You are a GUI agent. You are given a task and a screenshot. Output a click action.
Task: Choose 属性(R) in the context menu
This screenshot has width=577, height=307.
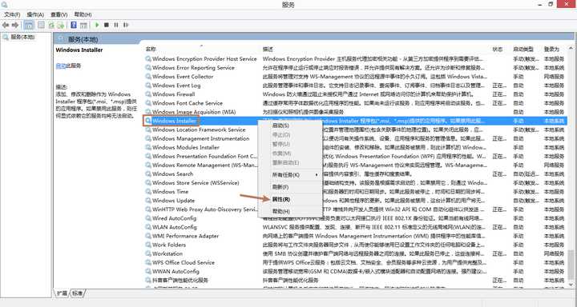(290, 199)
